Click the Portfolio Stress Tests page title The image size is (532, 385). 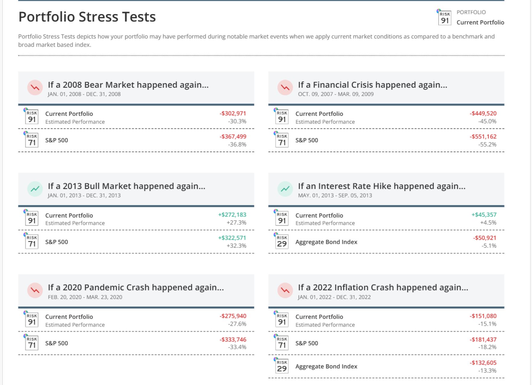point(87,17)
